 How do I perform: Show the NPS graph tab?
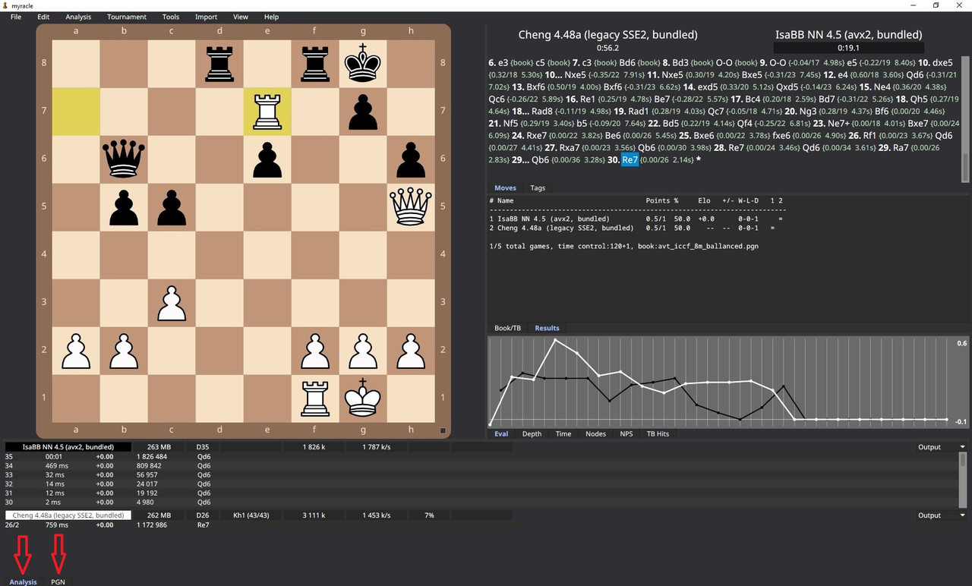point(626,433)
